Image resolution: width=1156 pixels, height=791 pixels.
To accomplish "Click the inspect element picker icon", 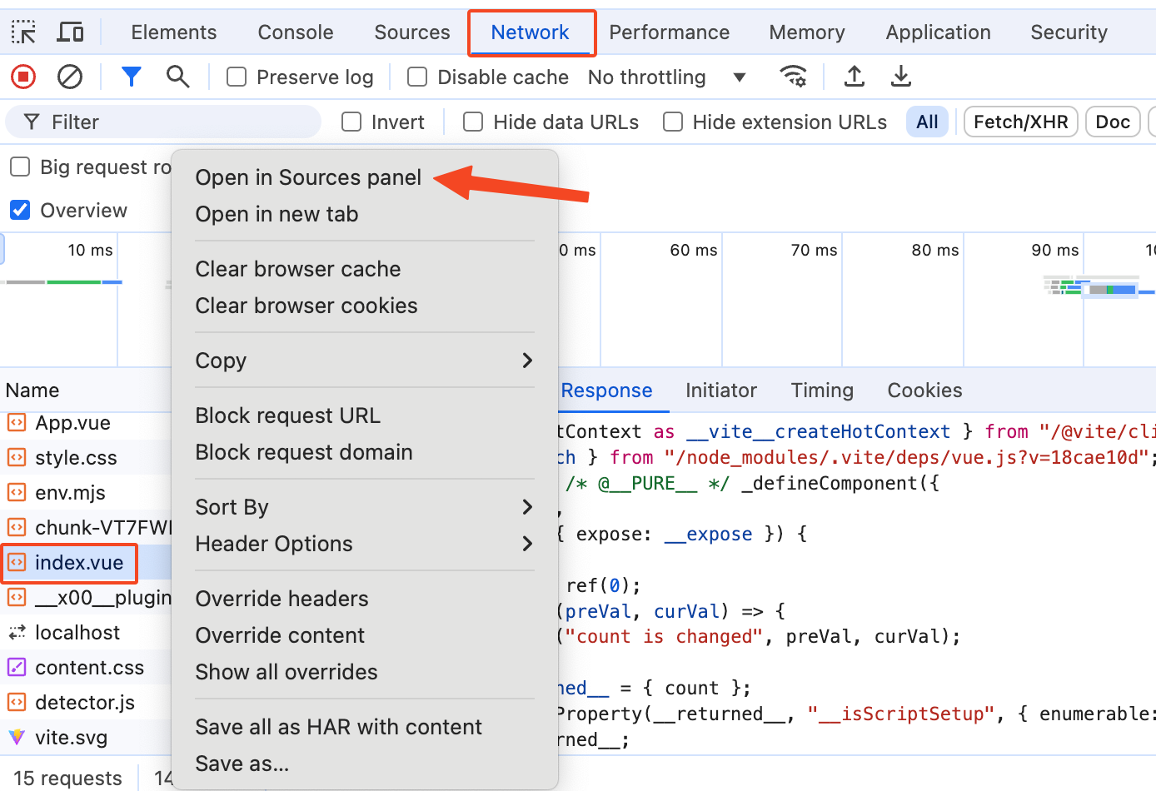I will point(23,32).
